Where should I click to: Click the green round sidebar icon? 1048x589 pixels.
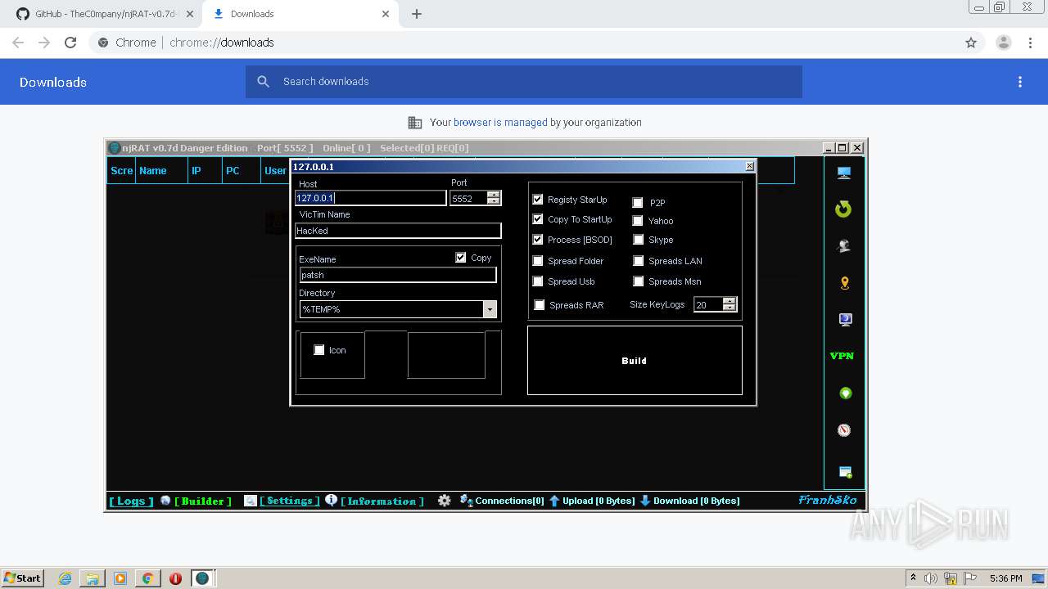point(846,393)
